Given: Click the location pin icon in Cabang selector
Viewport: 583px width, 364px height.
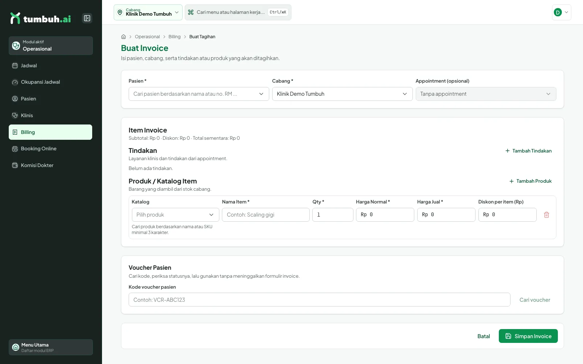Looking at the screenshot, I should (x=120, y=12).
